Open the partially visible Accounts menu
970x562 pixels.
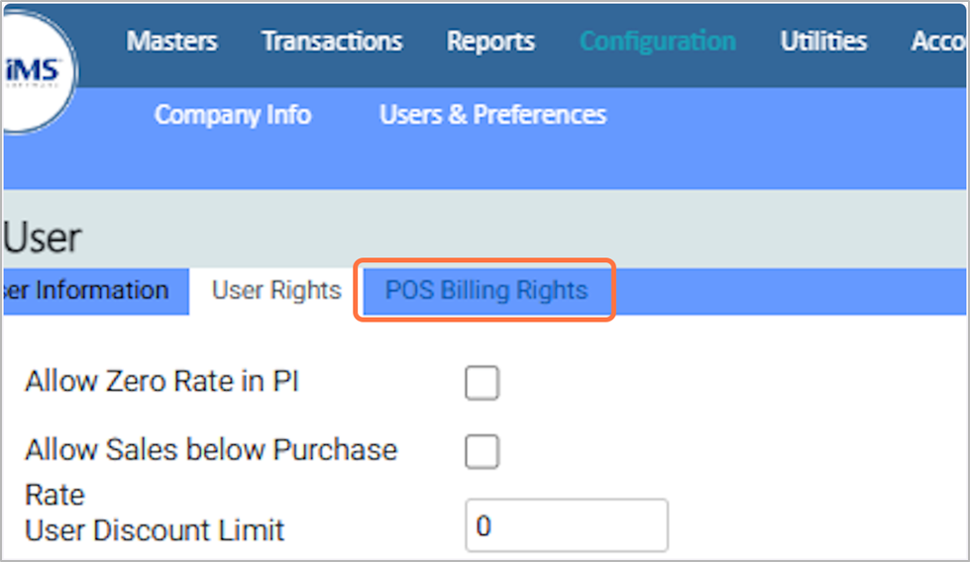coord(939,42)
